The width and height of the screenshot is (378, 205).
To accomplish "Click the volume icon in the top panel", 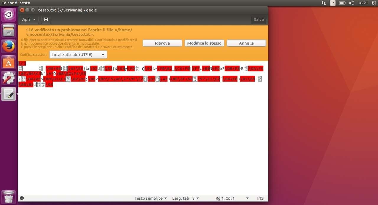I will [x=351, y=3].
